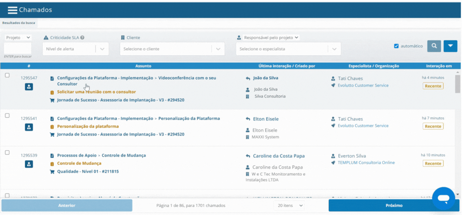The width and height of the screenshot is (462, 215).
Task: Click reply arrow icon next to Elton Eisele
Action: pos(248,119)
